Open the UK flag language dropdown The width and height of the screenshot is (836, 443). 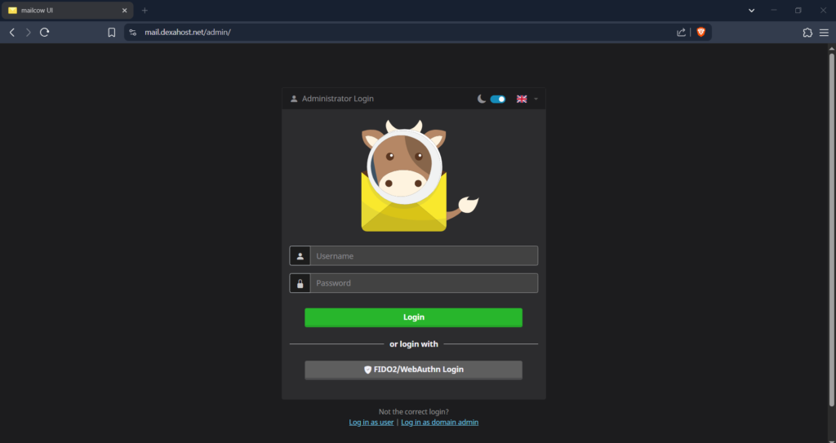pyautogui.click(x=527, y=100)
